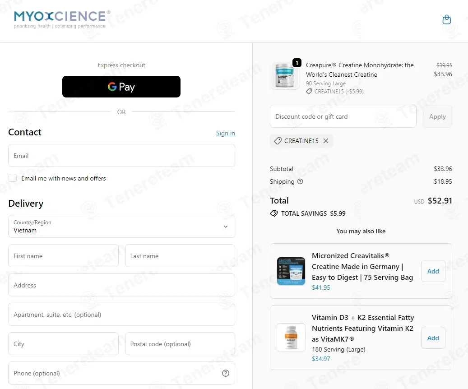Image resolution: width=468 pixels, height=389 pixels.
Task: Click the First name field
Action: point(63,256)
